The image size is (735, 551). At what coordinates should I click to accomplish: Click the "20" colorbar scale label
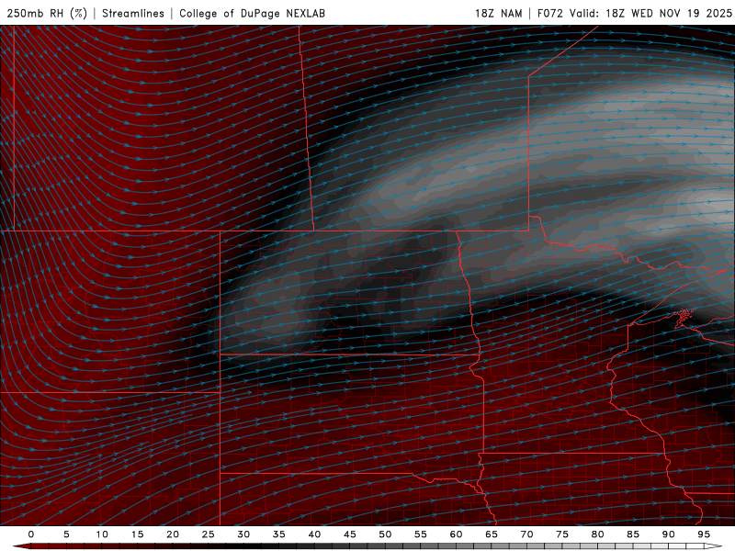[173, 534]
